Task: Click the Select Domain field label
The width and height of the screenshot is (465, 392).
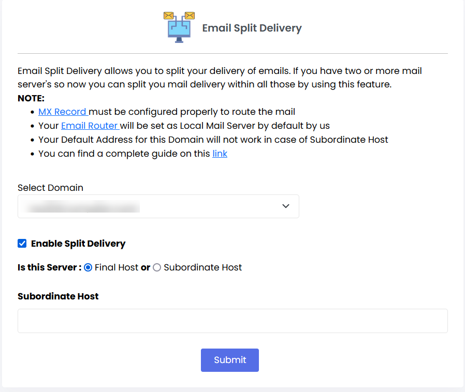Action: tap(50, 188)
